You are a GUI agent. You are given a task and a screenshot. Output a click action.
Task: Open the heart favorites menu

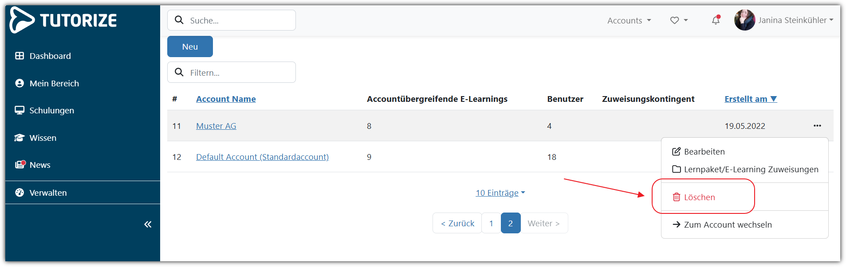click(x=679, y=20)
